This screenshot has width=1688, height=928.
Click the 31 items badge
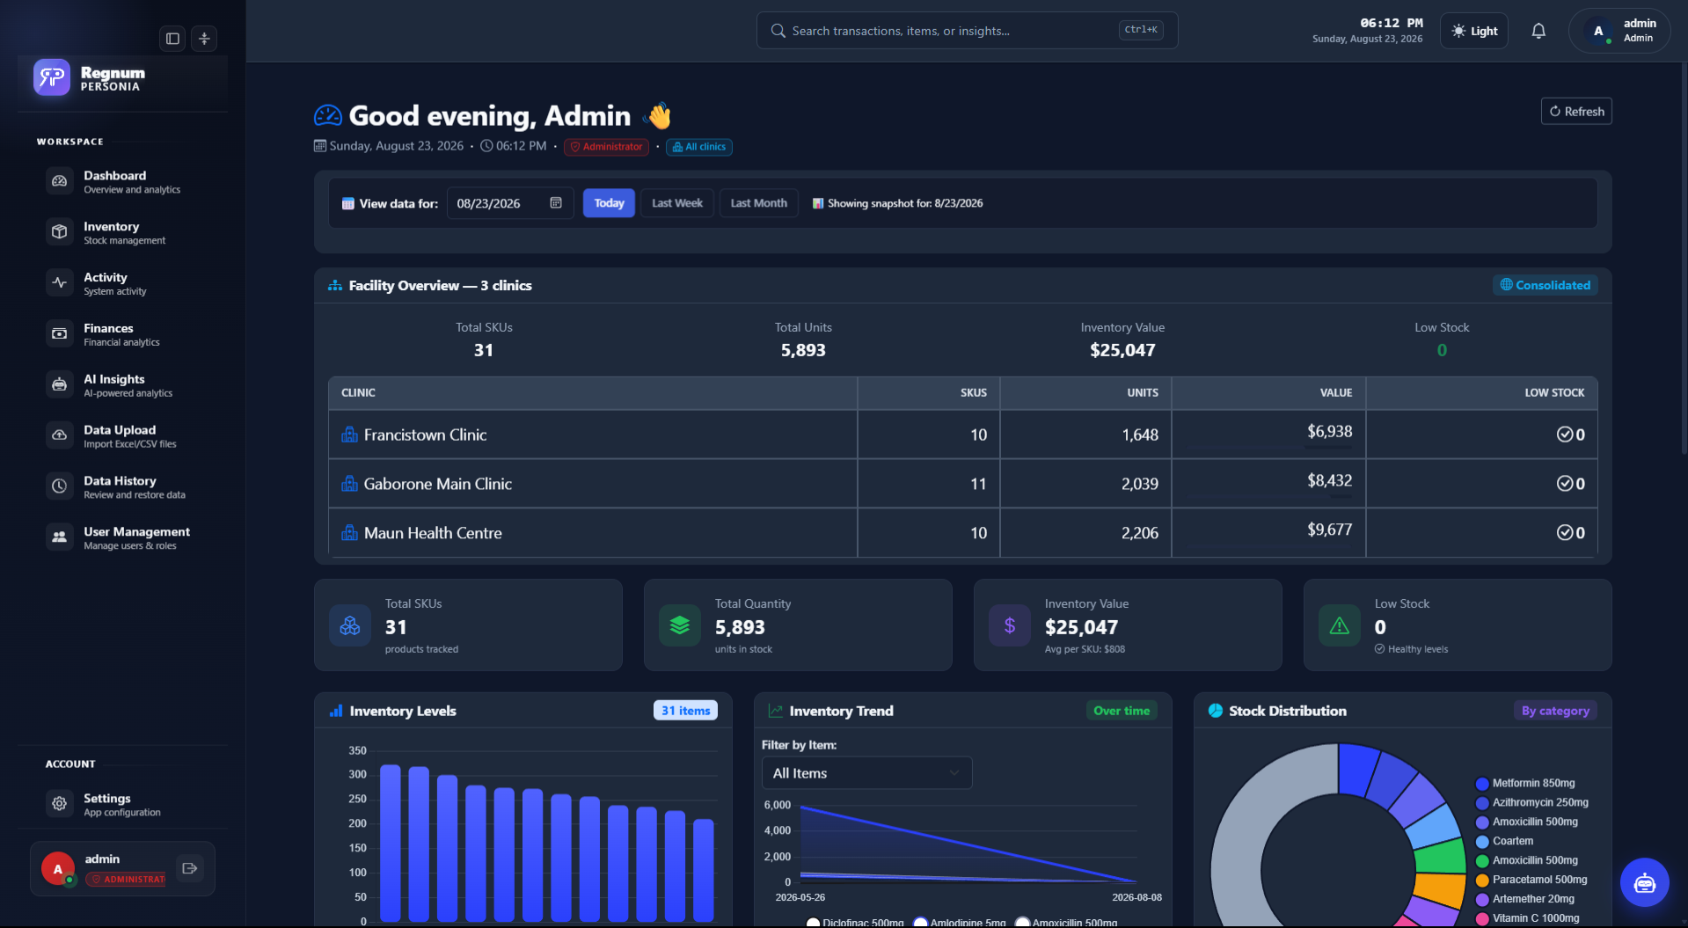(685, 711)
